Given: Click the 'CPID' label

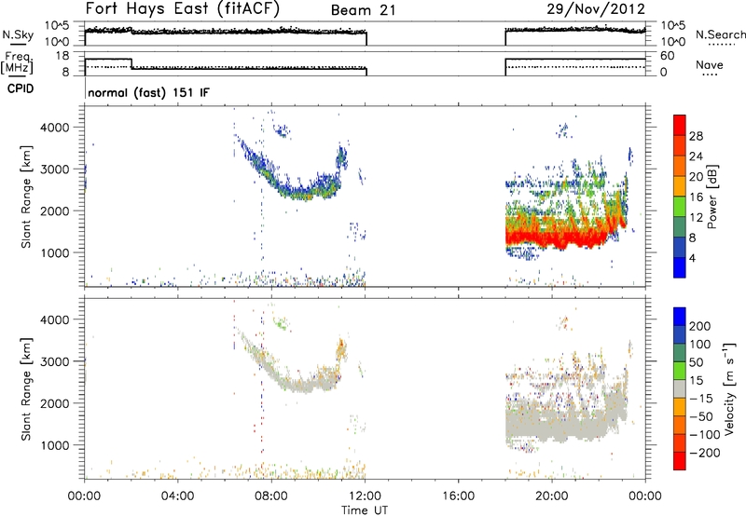Looking at the screenshot, I should tap(21, 88).
